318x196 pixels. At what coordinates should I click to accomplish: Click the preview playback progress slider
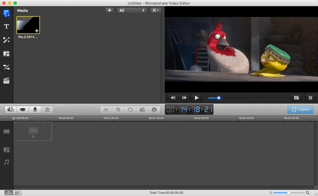[246, 98]
